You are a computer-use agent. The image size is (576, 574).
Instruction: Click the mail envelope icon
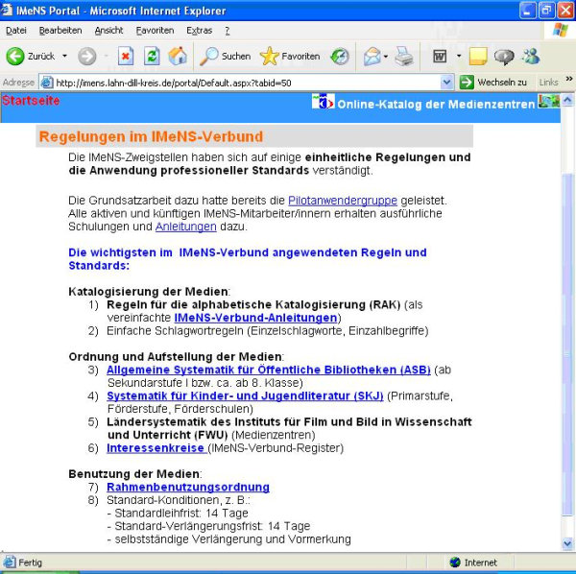[372, 57]
